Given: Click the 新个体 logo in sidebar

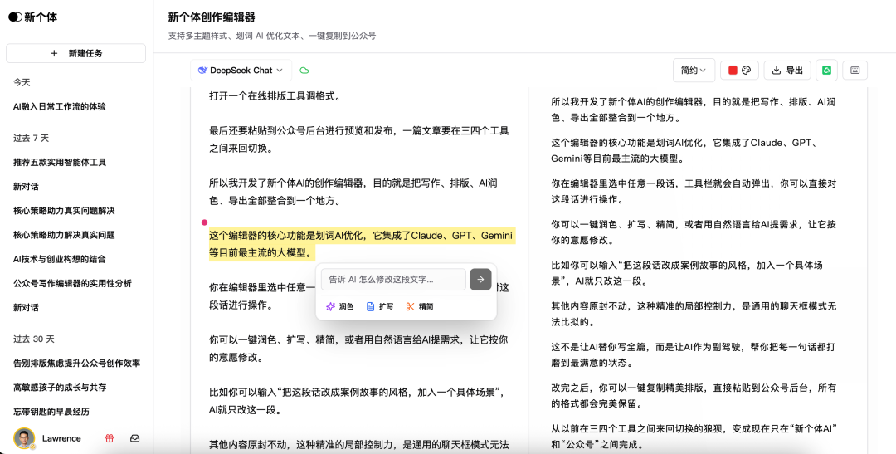Looking at the screenshot, I should click(x=33, y=17).
